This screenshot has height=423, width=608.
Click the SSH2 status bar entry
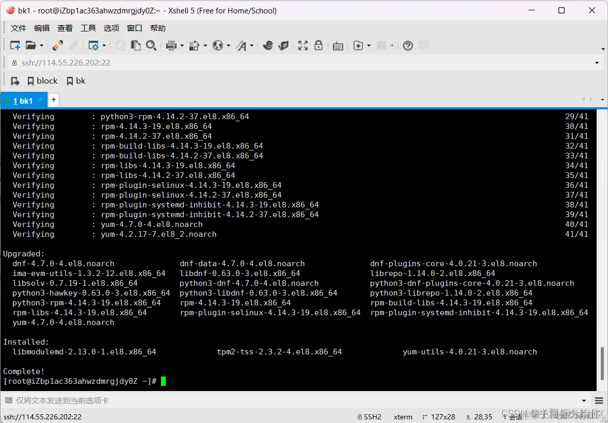(x=369, y=417)
